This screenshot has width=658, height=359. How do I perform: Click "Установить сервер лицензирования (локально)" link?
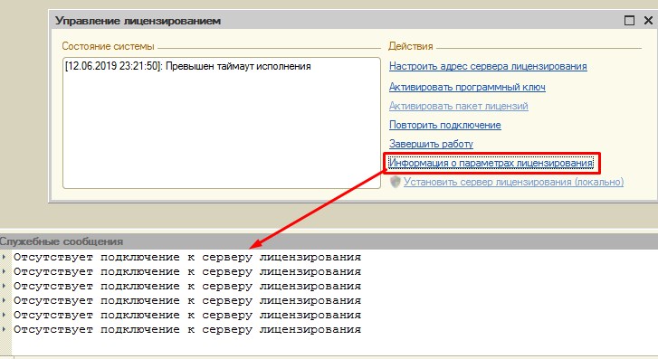coord(514,182)
